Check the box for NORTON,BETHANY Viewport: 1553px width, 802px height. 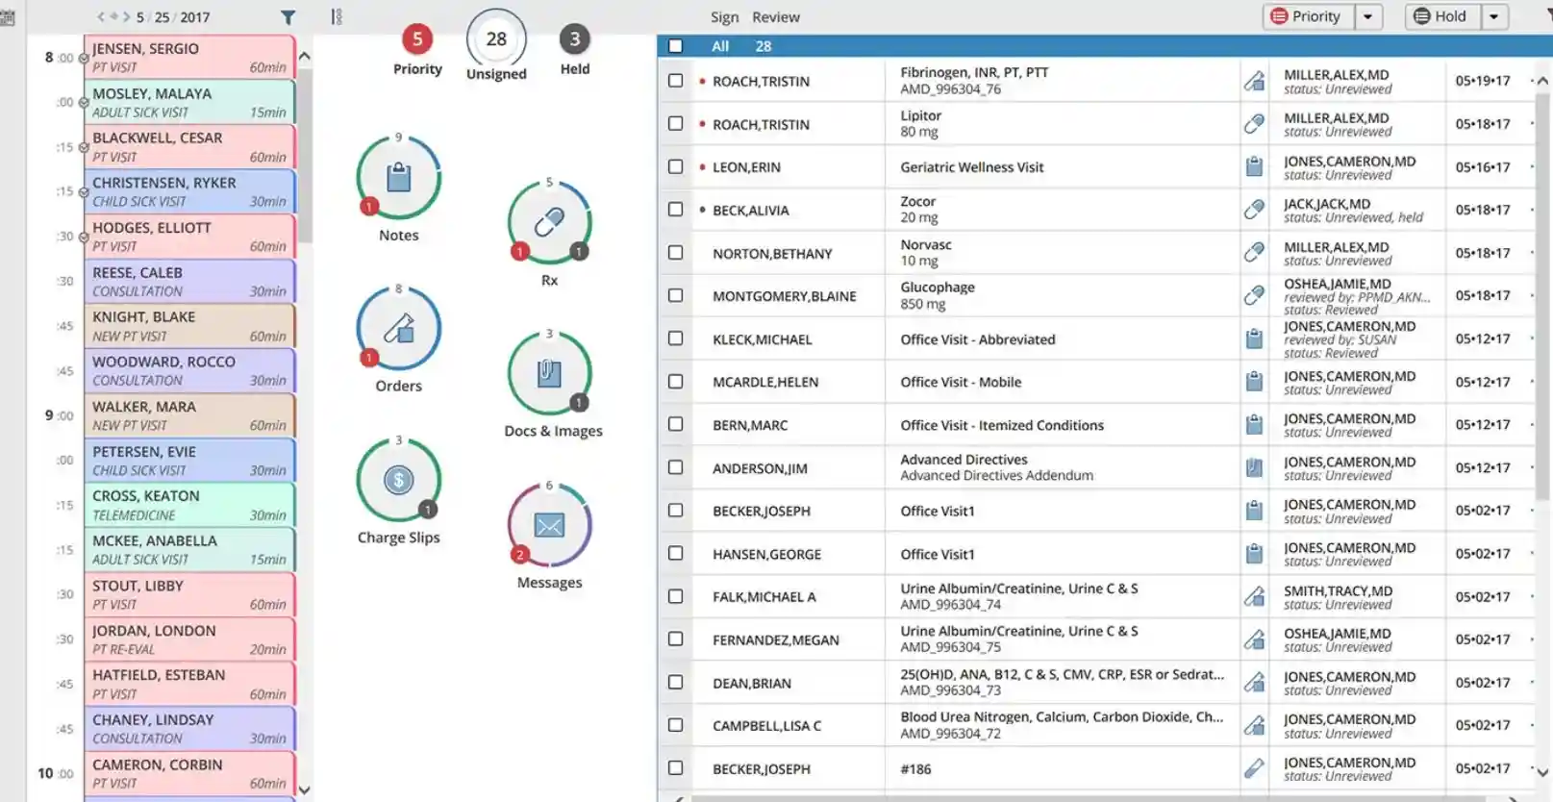[675, 252]
